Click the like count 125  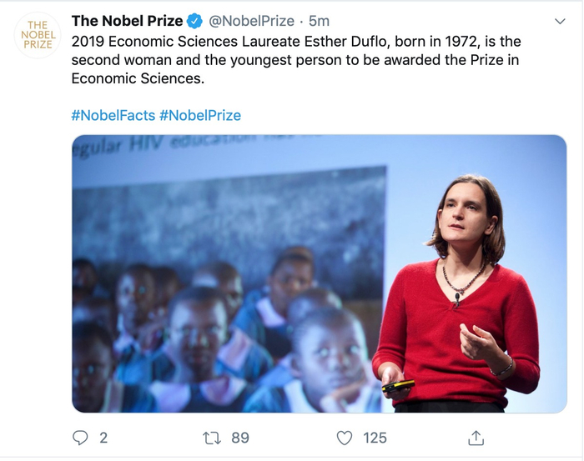tap(375, 438)
